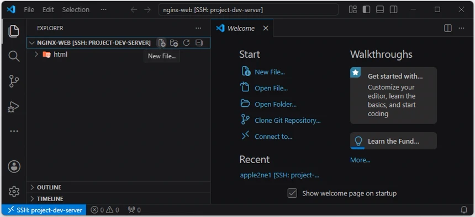Toggle the primary side bar

[366, 10]
